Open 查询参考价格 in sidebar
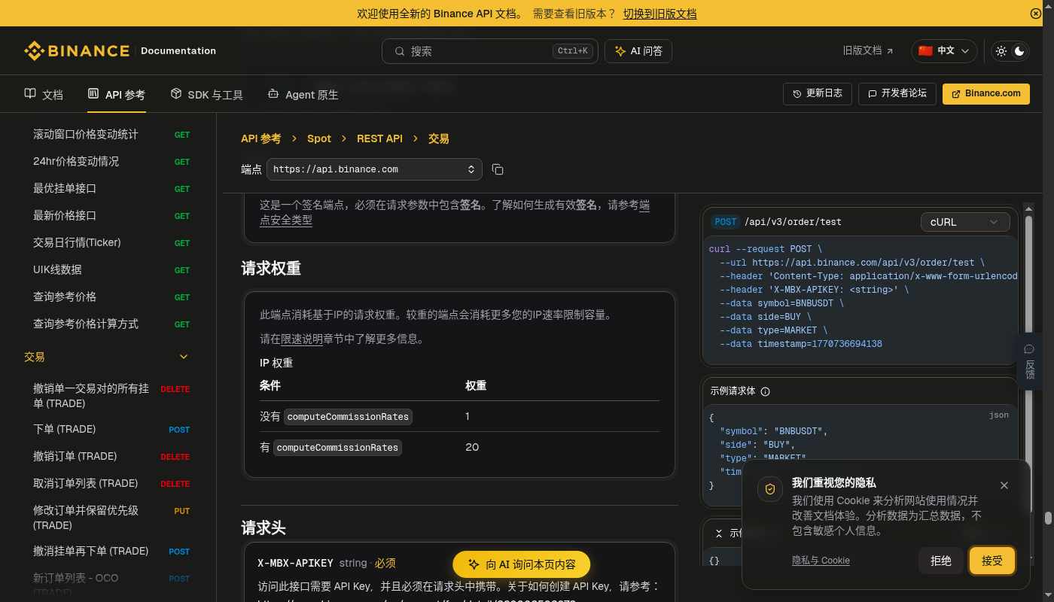 [111, 296]
